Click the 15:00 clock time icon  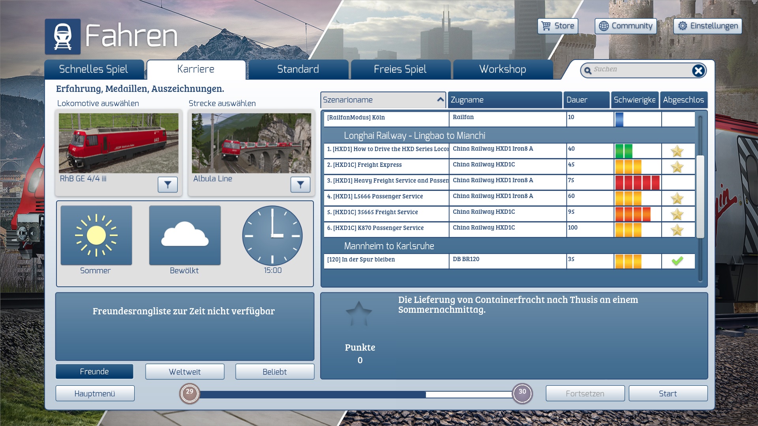[x=272, y=235]
